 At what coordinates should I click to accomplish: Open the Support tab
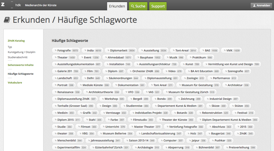(x=158, y=6)
